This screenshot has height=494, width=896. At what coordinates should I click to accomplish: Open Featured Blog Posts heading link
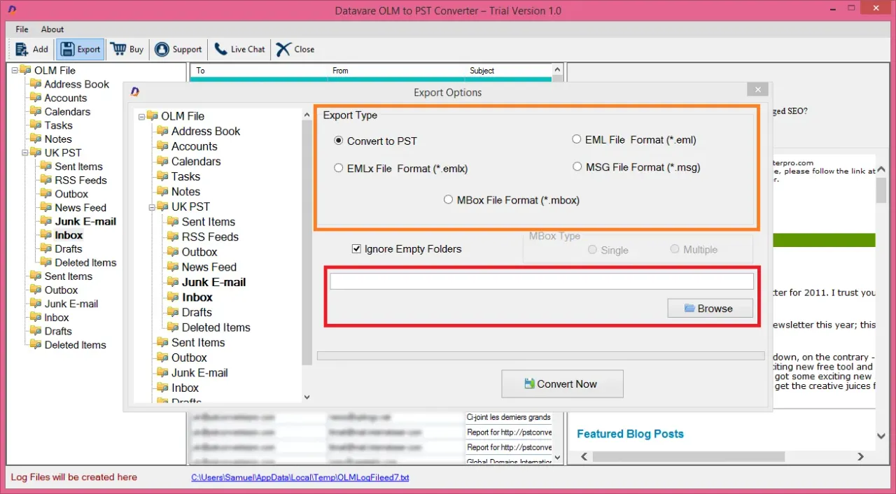pyautogui.click(x=630, y=434)
